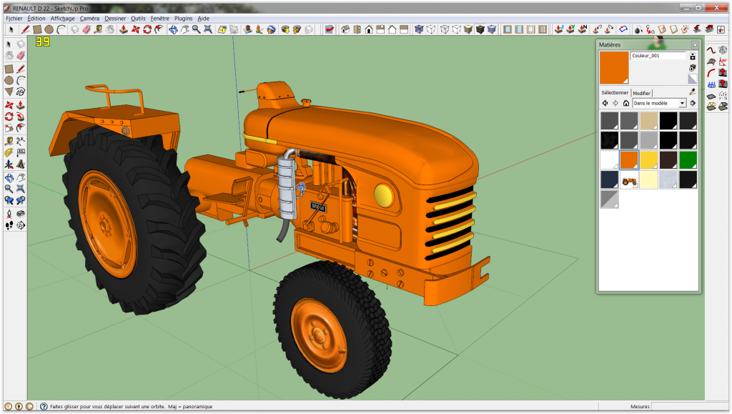
Task: Open the 'Dans le modèle' dropdown
Action: tap(660, 103)
